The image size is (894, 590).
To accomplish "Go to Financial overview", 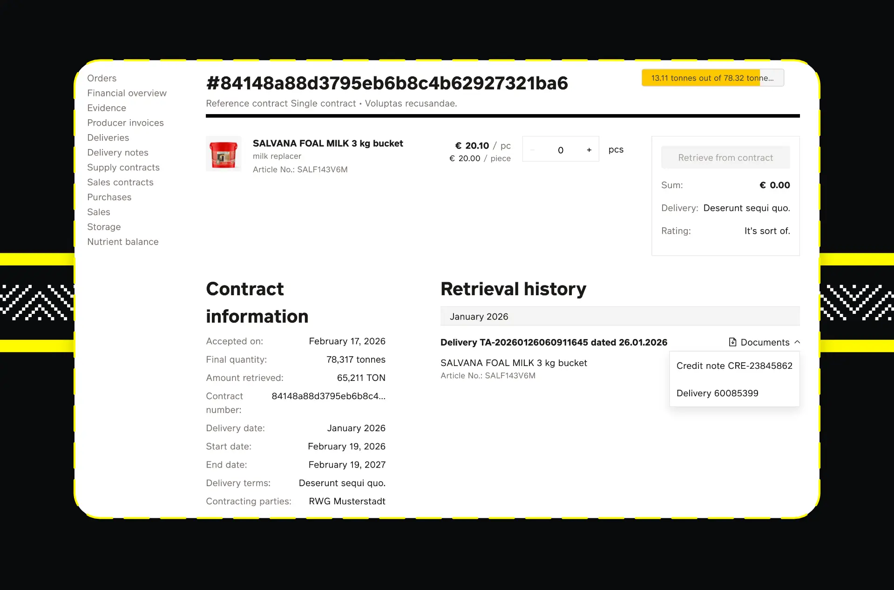I will click(127, 93).
